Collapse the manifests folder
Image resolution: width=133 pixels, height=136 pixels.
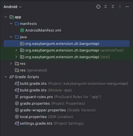[11, 24]
